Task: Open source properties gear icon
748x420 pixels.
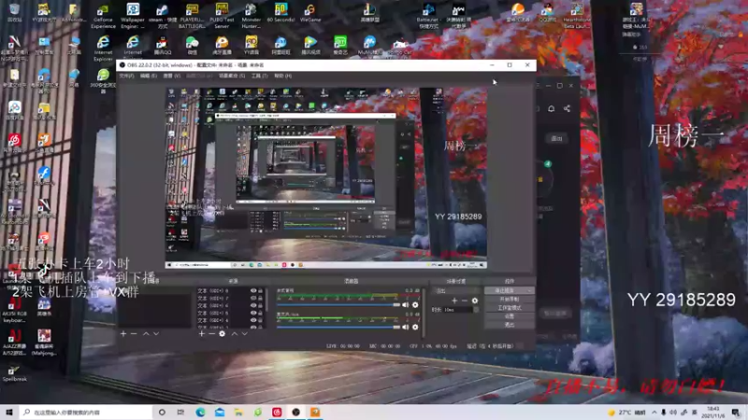Action: [x=223, y=334]
